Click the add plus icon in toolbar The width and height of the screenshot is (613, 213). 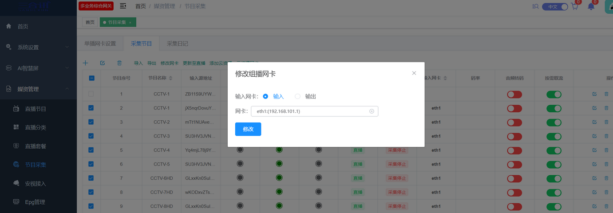click(86, 63)
